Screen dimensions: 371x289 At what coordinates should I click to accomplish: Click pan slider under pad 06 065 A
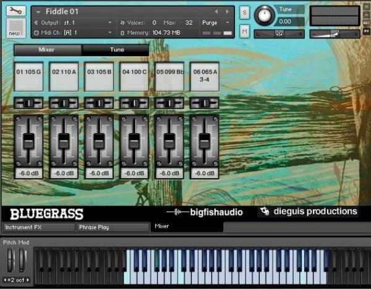coord(205,103)
